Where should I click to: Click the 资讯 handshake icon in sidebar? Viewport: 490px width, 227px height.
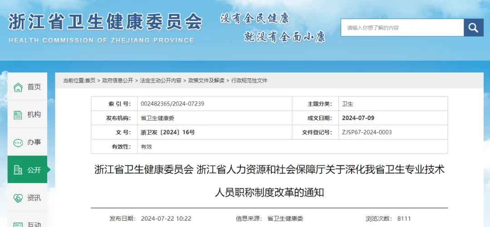18,198
